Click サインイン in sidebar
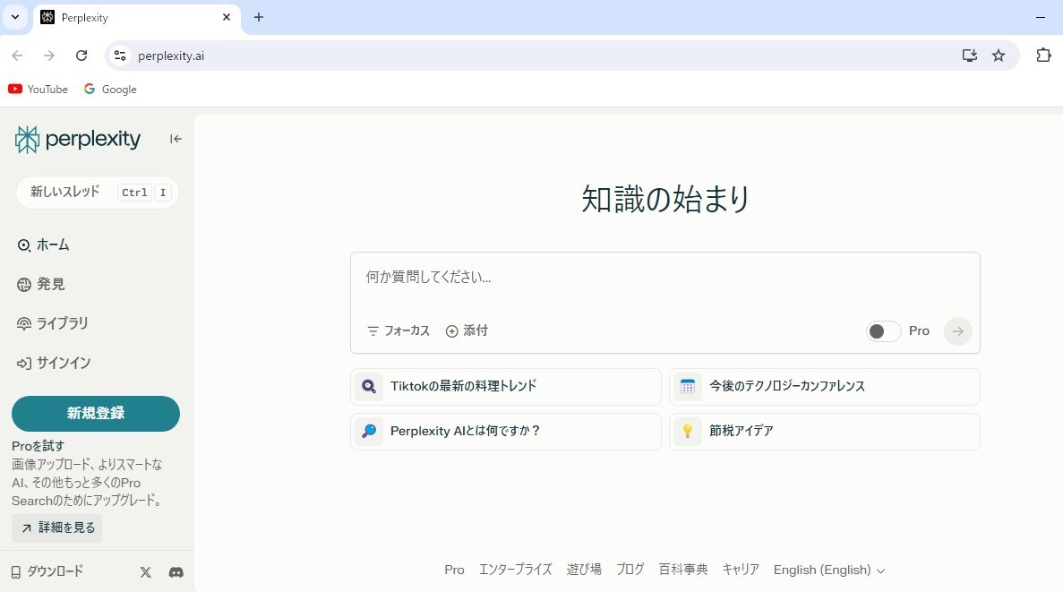 click(54, 364)
